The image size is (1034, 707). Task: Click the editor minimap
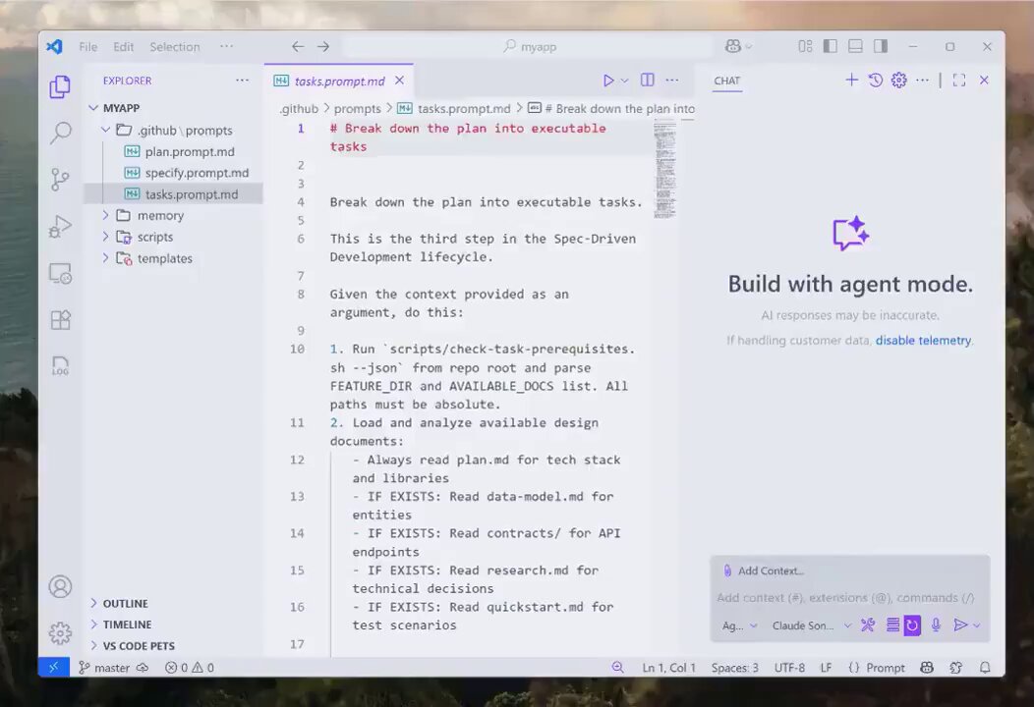point(664,170)
